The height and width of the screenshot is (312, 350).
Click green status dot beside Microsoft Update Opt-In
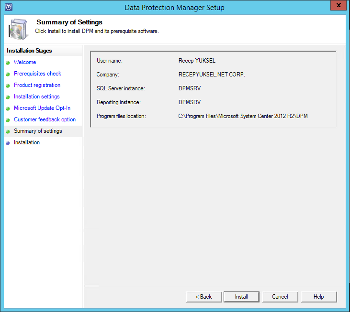[8, 108]
